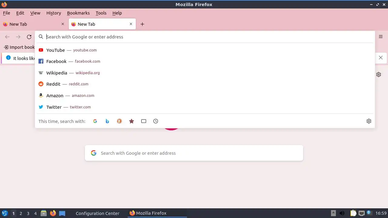The image size is (388, 218).
Task: Search in Bookmarks using star icon
Action: (x=132, y=121)
